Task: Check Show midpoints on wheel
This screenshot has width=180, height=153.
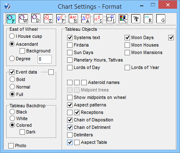Action: (x=70, y=97)
